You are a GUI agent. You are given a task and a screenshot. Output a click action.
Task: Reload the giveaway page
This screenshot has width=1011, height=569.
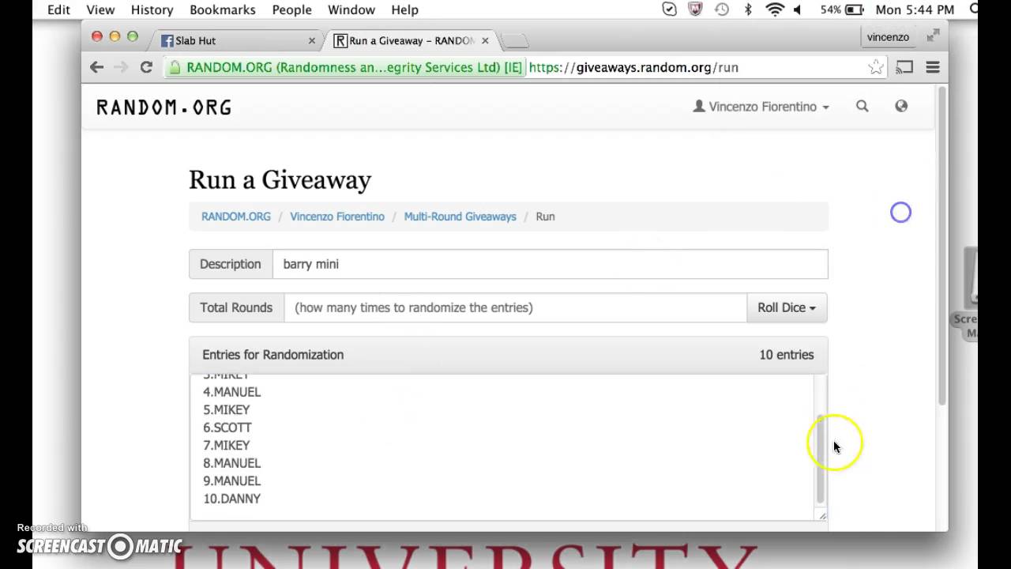tap(146, 67)
